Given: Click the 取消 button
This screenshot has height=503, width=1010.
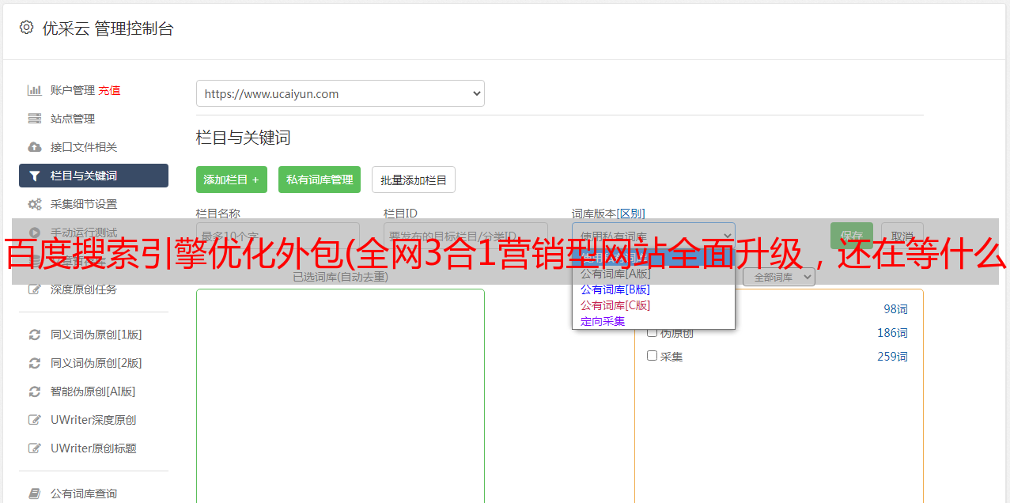Looking at the screenshot, I should tap(902, 236).
